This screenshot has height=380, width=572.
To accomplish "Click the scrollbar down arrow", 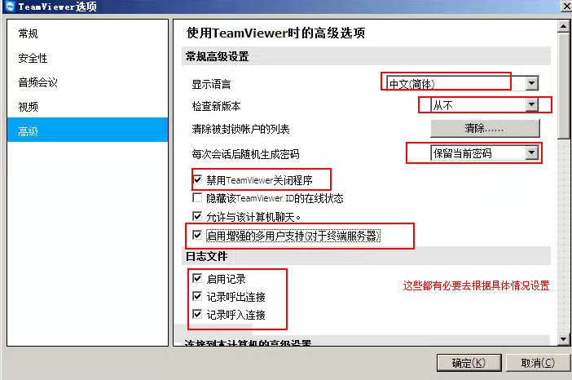I will tap(564, 339).
